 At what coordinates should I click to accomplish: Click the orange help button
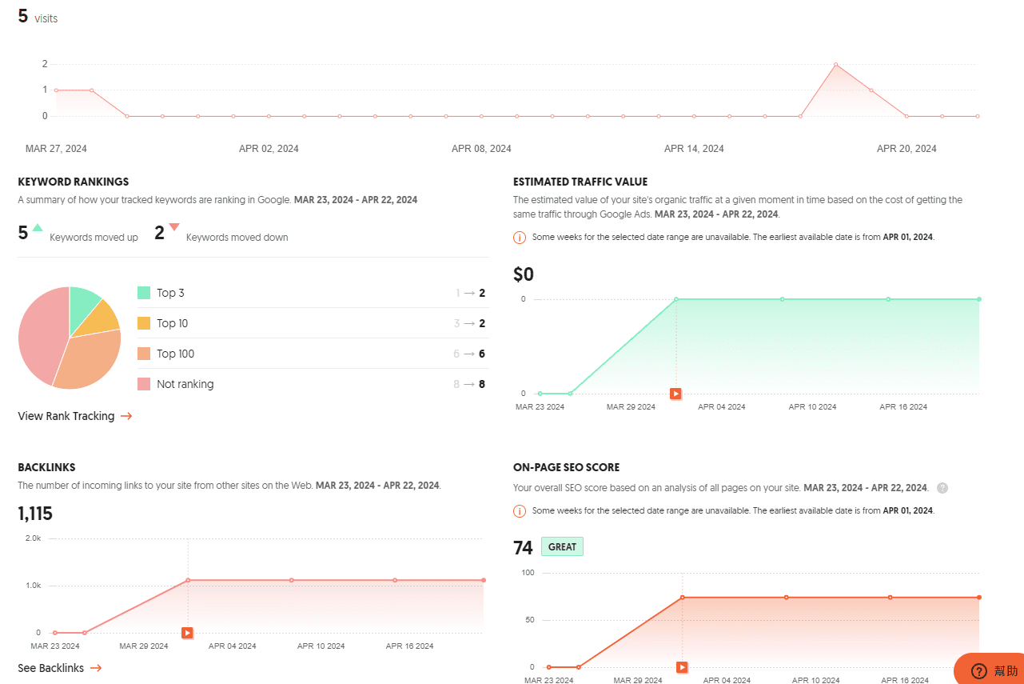[x=990, y=670]
